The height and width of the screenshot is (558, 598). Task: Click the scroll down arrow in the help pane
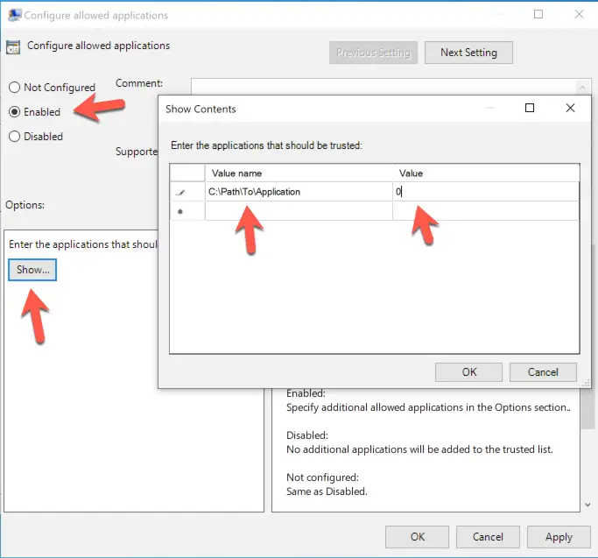tap(586, 505)
